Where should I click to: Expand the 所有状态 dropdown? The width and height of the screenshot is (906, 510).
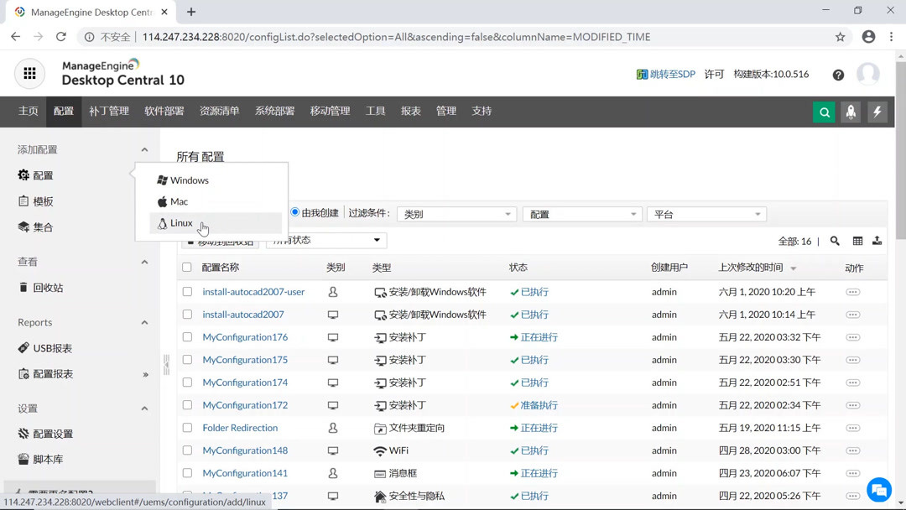coord(325,240)
